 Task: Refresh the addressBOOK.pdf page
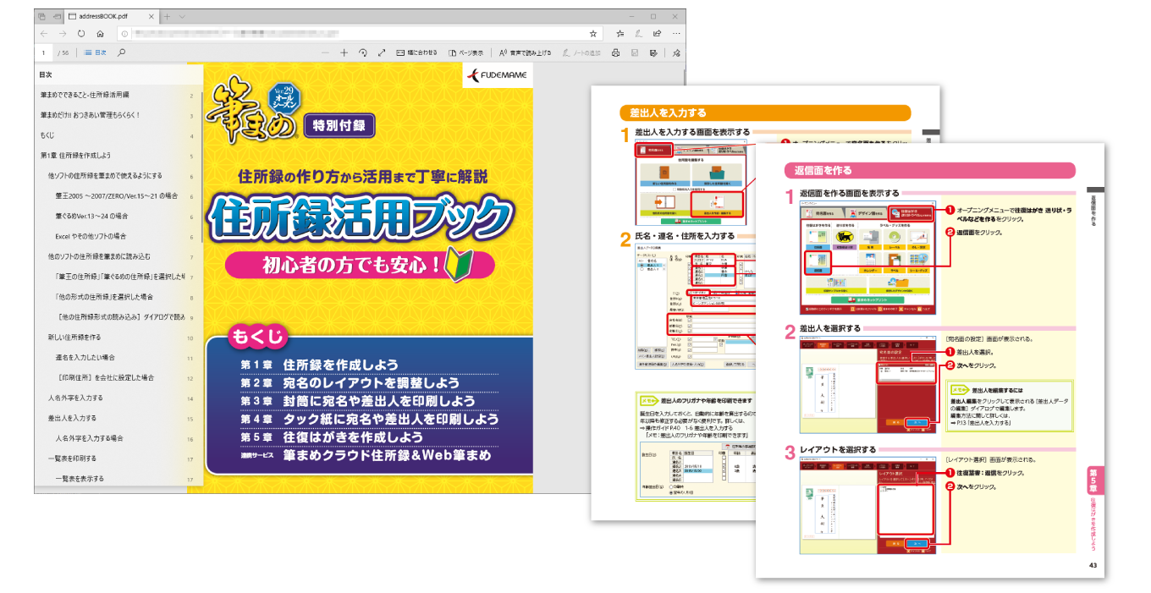tap(81, 34)
